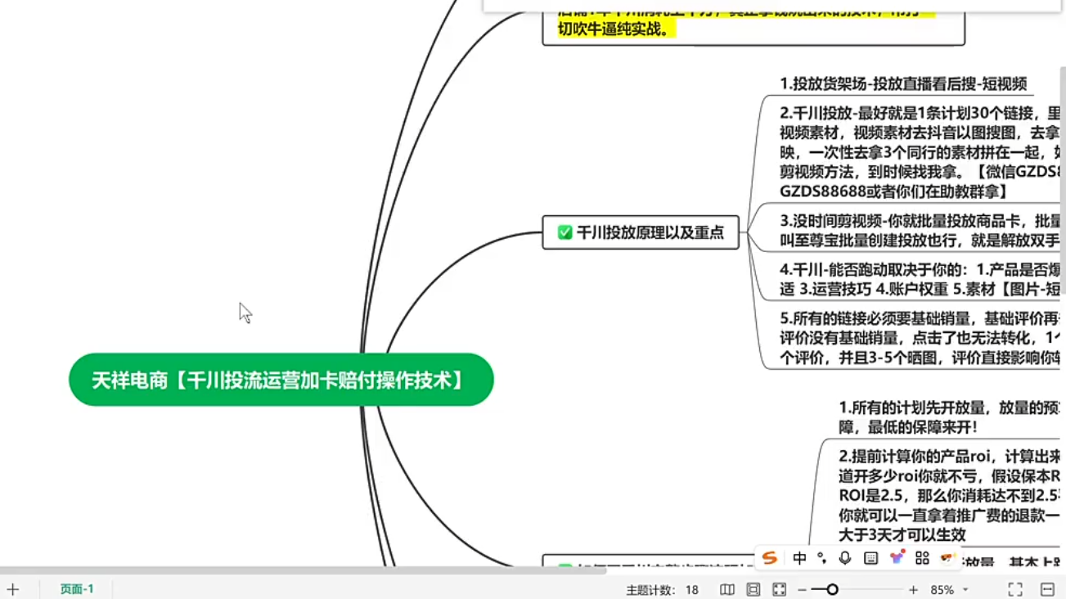The width and height of the screenshot is (1066, 599).
Task: Zoom in using the plus button
Action: coord(913,589)
